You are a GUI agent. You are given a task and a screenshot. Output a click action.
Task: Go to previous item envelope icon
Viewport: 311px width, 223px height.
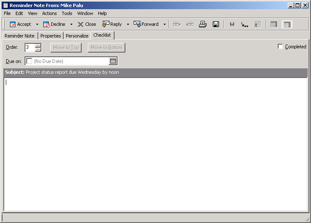(190, 24)
